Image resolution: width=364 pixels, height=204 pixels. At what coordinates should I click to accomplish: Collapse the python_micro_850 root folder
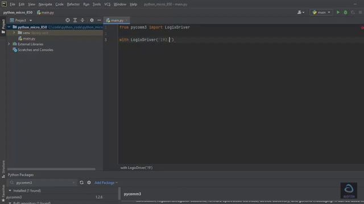9,27
